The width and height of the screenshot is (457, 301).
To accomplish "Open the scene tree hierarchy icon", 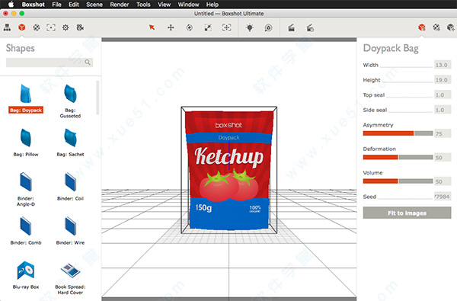I will [x=7, y=27].
